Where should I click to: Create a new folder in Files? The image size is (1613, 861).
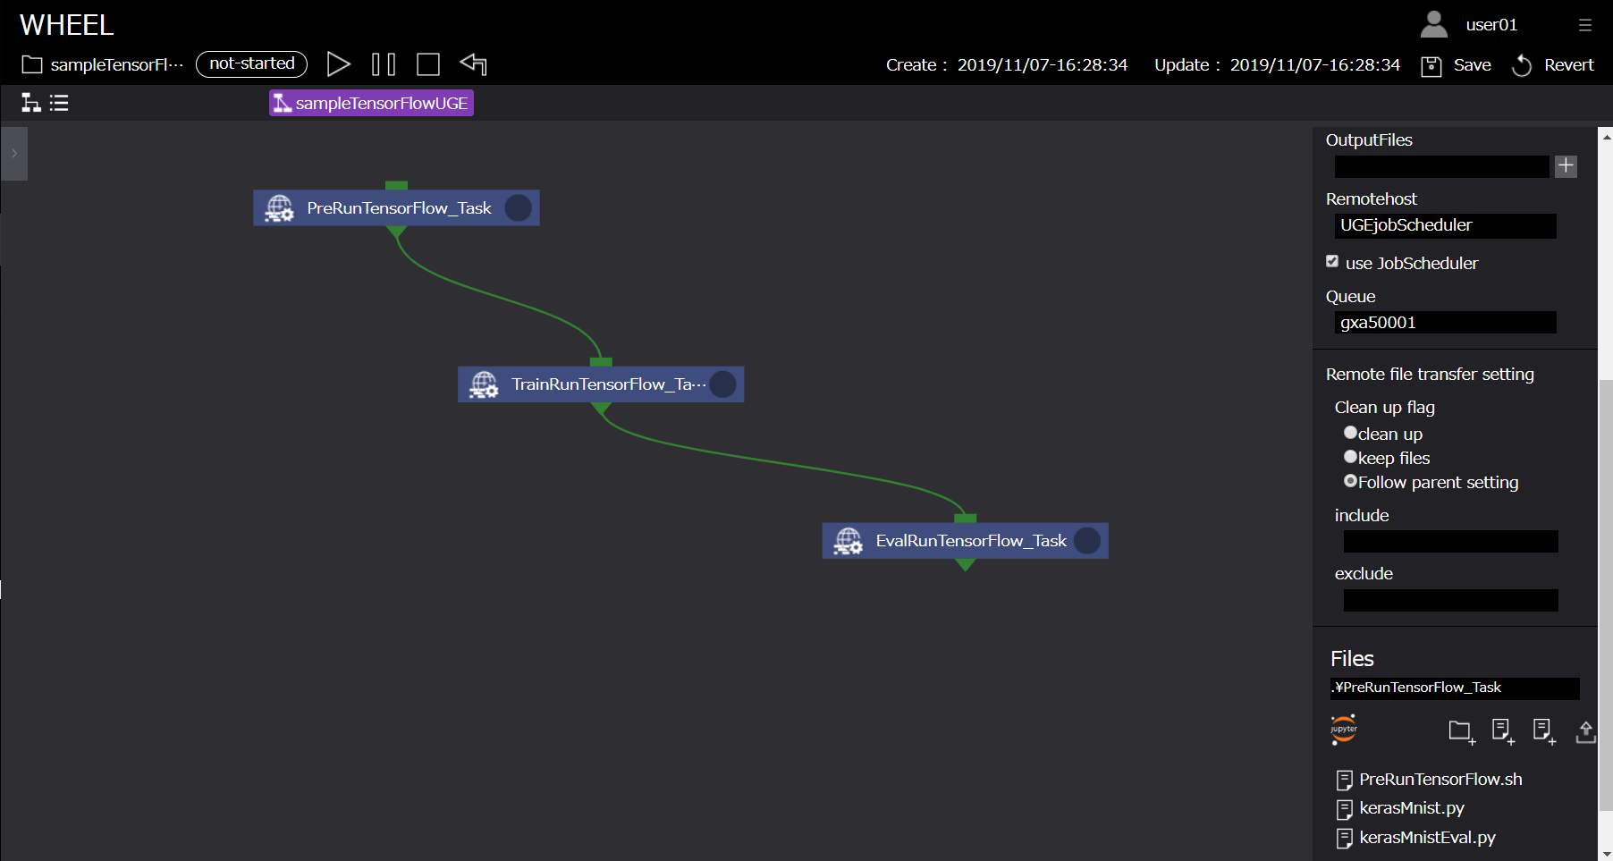point(1461,731)
